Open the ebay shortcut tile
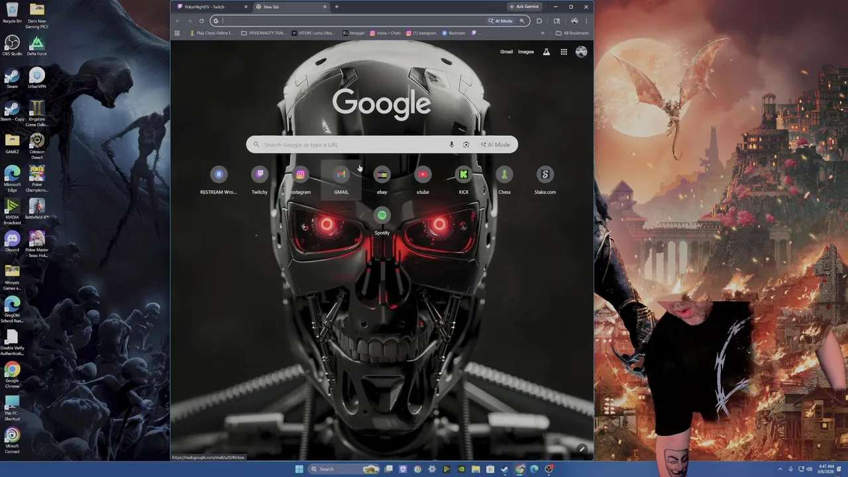The width and height of the screenshot is (848, 477). [382, 180]
